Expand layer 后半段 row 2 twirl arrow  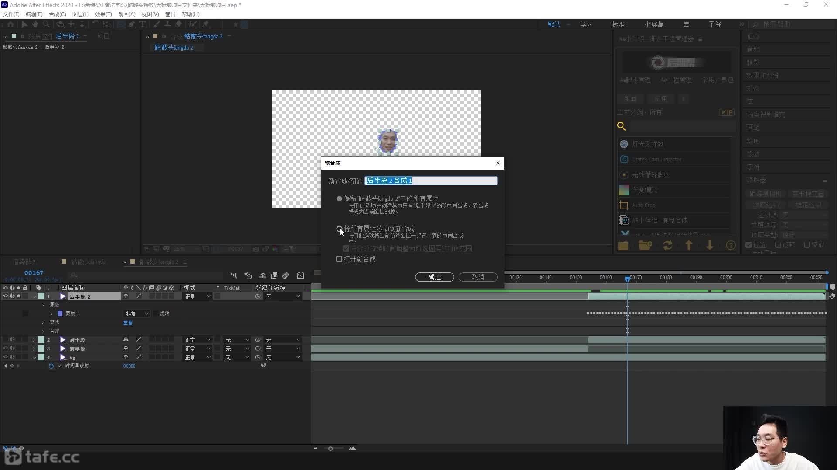34,340
